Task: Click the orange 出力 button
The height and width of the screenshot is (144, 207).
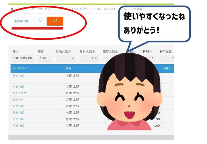Action: [55, 21]
